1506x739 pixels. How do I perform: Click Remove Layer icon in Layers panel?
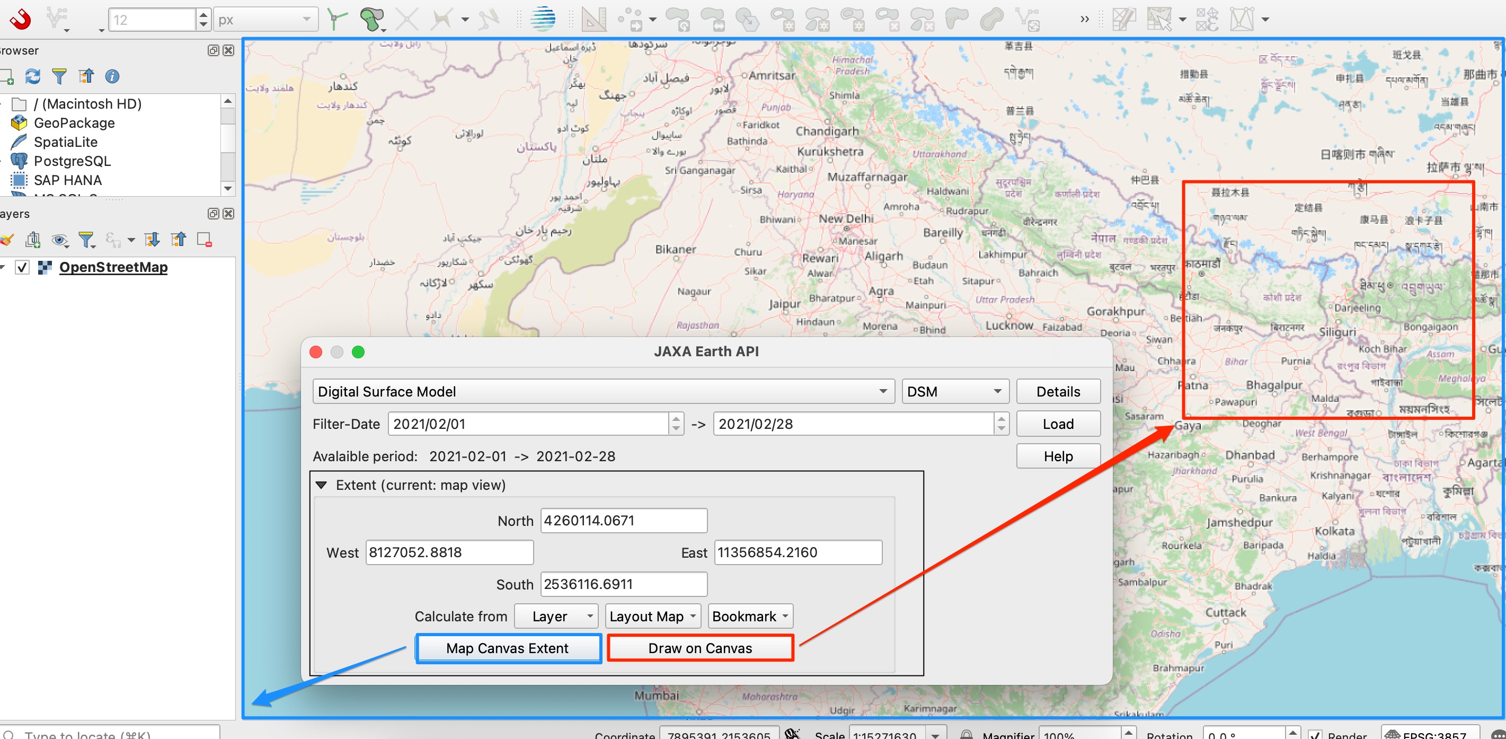coord(204,240)
